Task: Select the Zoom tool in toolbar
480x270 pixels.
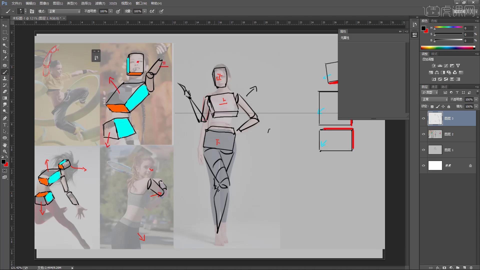Action: pos(5,151)
